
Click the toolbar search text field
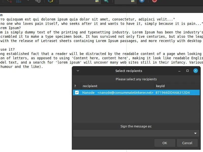click(77, 2)
